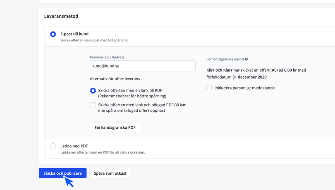
Task: Click the Inkludera personligt meddelande label text
Action: tap(244, 88)
